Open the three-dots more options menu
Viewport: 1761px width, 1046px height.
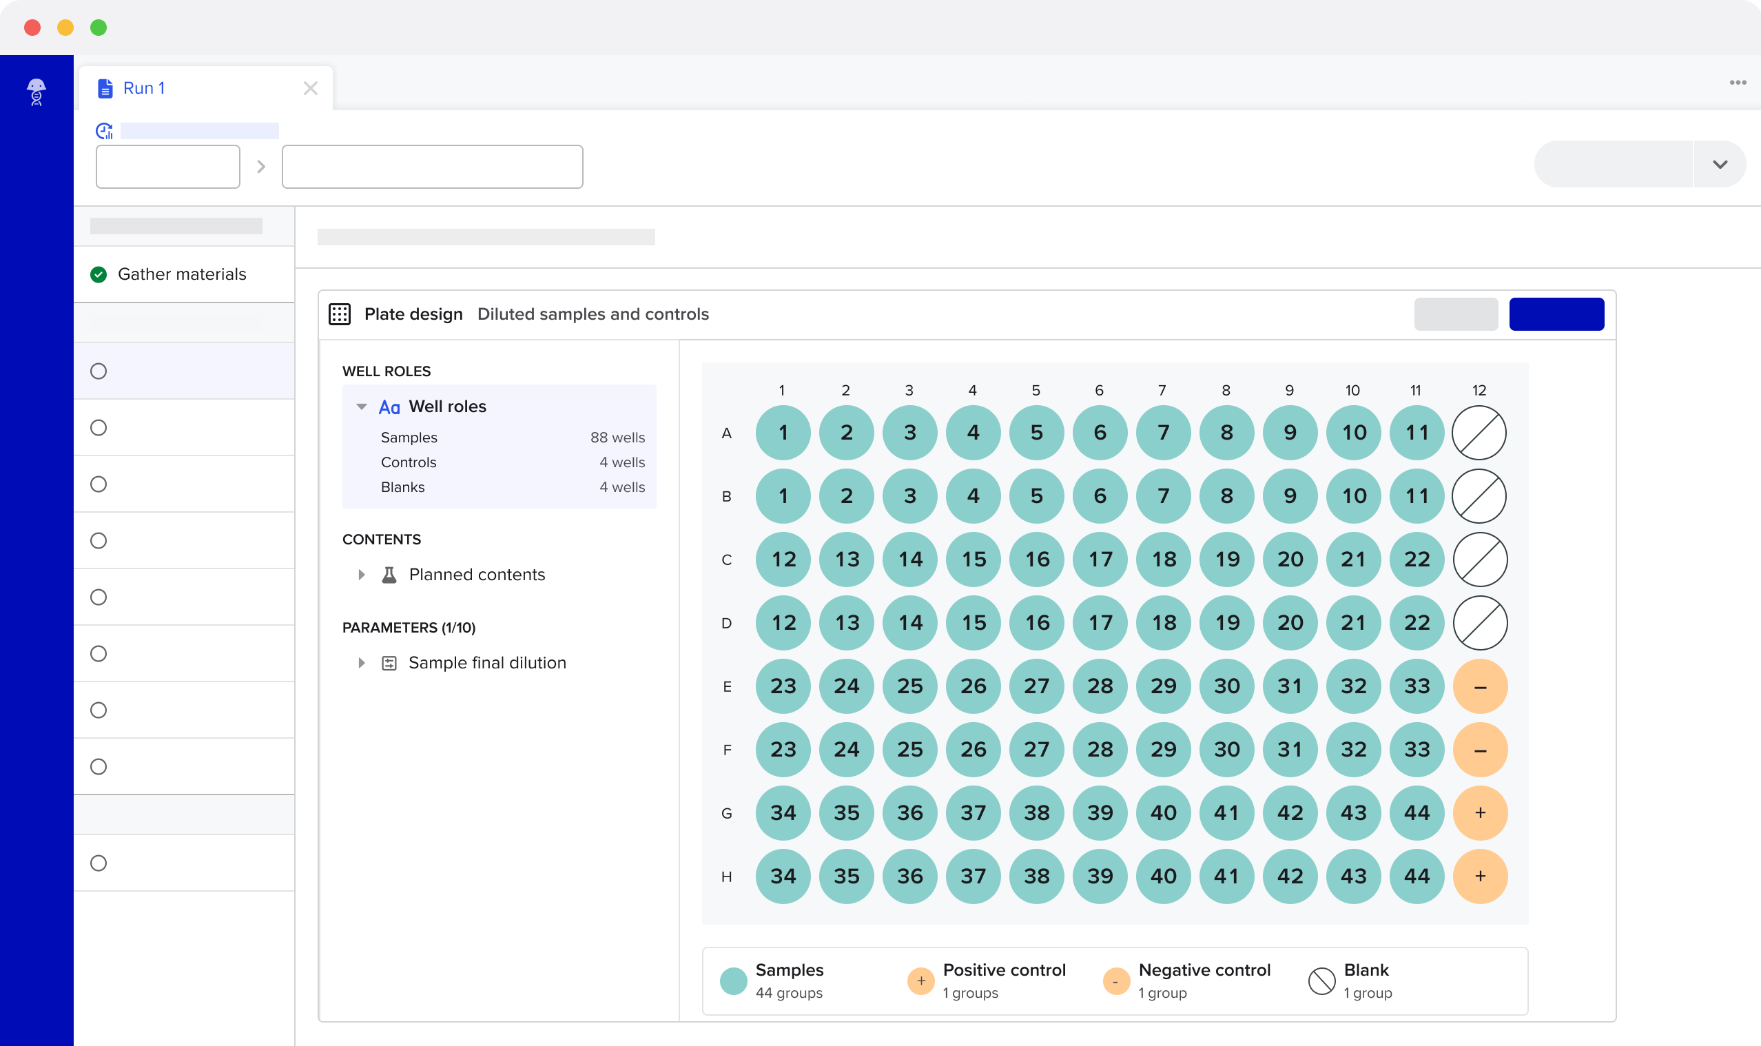[x=1738, y=83]
